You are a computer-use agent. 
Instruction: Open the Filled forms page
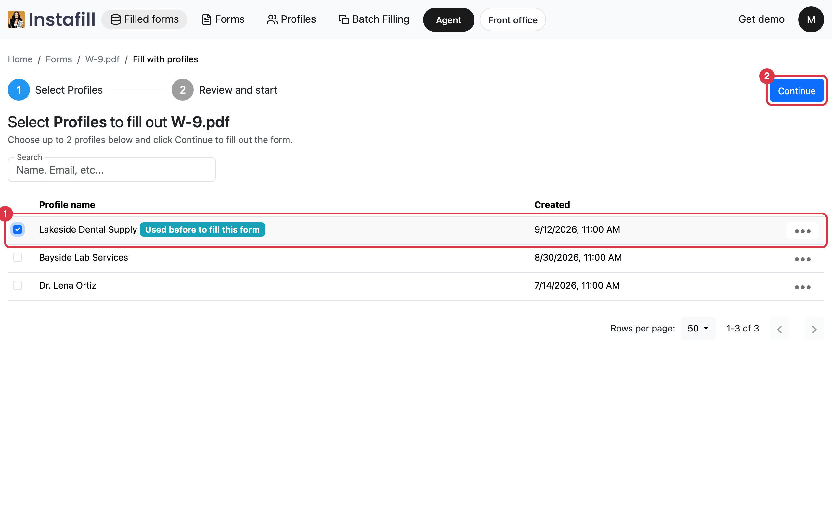point(144,19)
